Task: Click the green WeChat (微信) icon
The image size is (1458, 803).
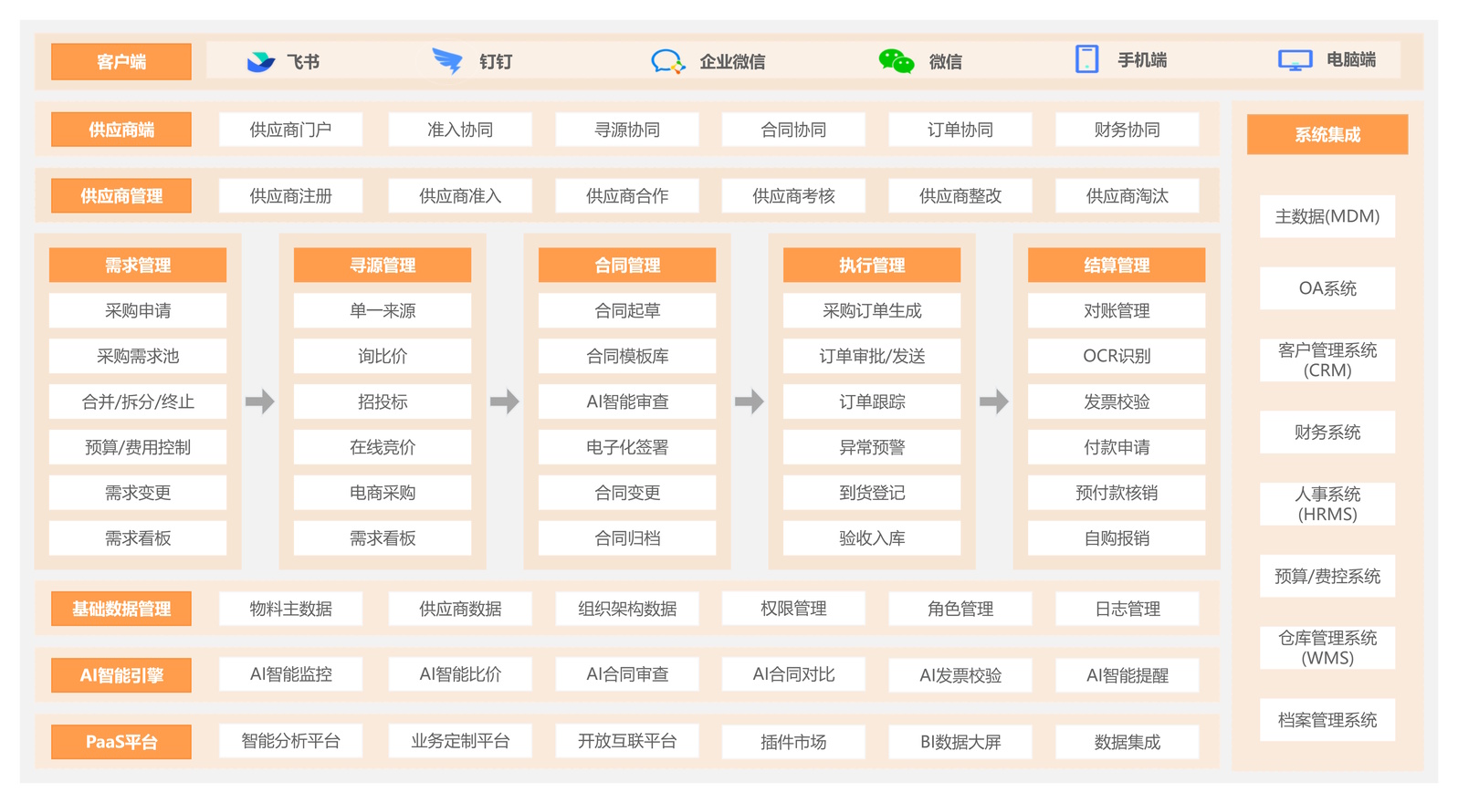Action: click(896, 61)
